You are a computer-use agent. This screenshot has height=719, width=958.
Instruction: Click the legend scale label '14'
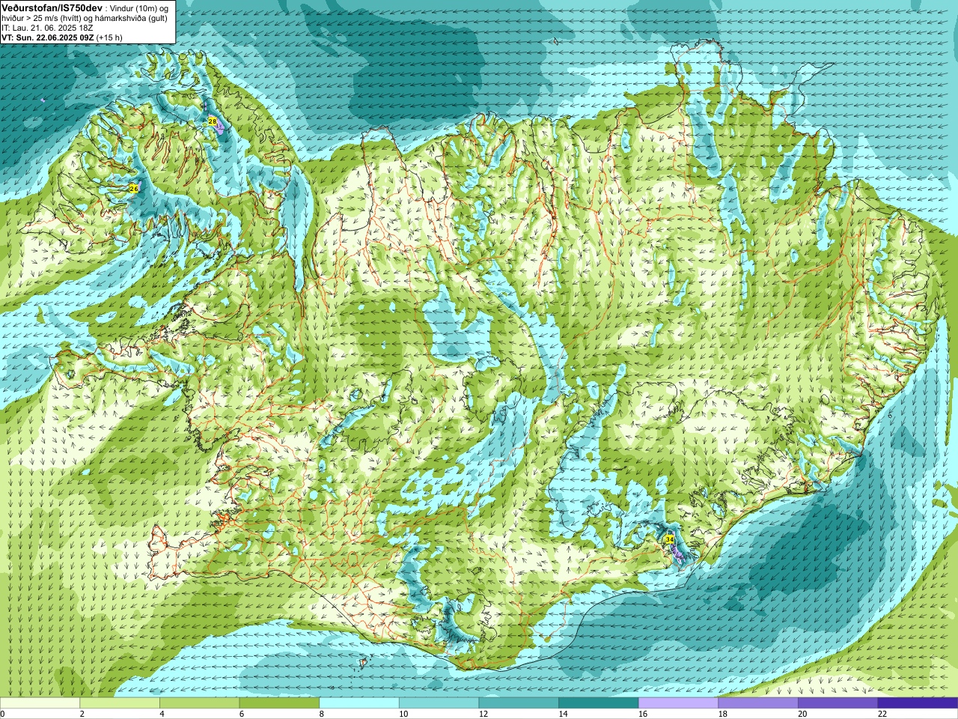pyautogui.click(x=564, y=714)
